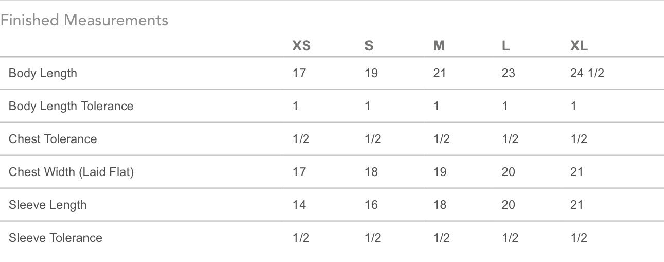
Task: Select the M Chest Width value 19
Action: [x=440, y=172]
